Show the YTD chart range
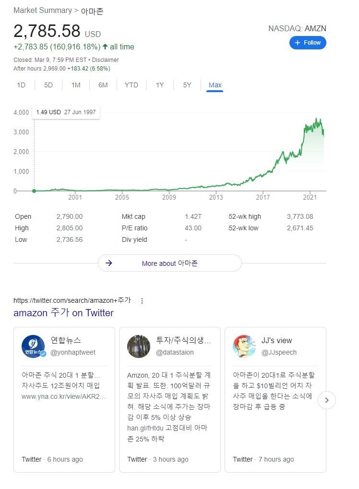359x489 pixels. [132, 85]
